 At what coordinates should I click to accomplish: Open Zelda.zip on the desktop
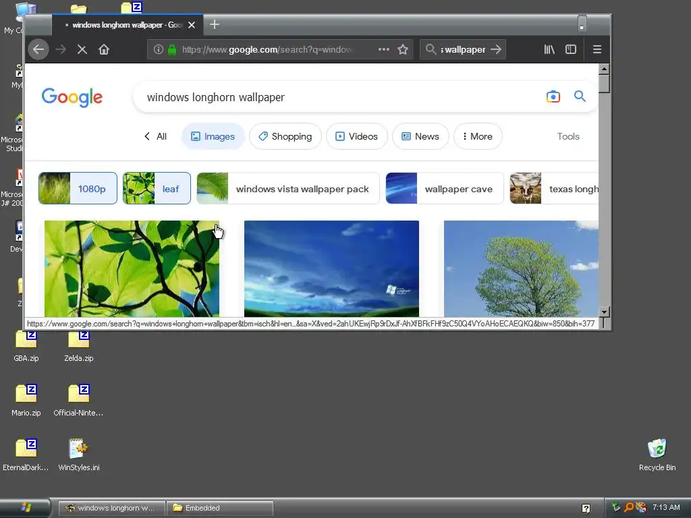click(79, 346)
